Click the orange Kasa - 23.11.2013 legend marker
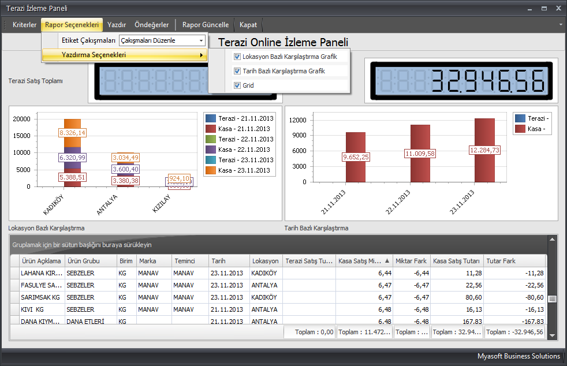 pos(211,170)
